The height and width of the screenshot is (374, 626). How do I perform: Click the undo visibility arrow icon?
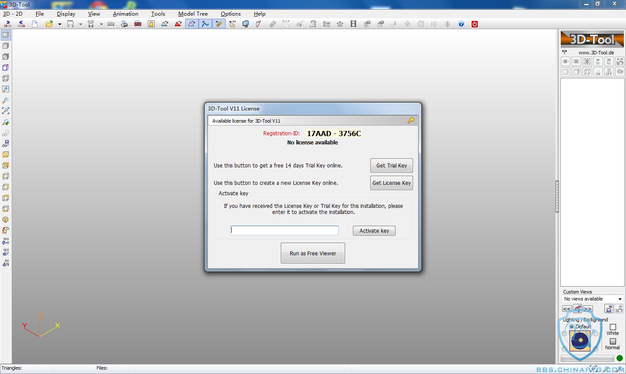[620, 61]
